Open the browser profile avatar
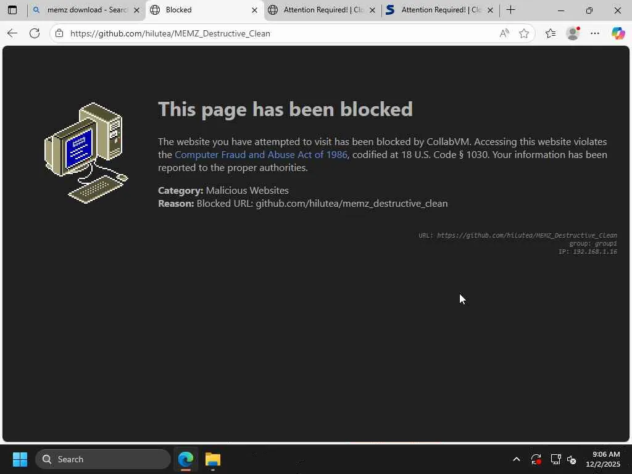 pyautogui.click(x=573, y=33)
